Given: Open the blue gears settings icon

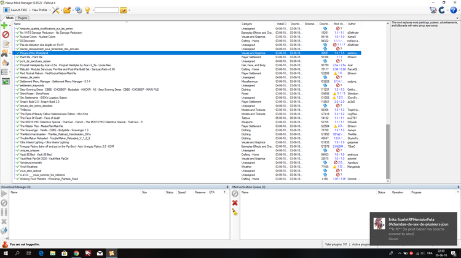Looking at the screenshot, I should point(79,10).
